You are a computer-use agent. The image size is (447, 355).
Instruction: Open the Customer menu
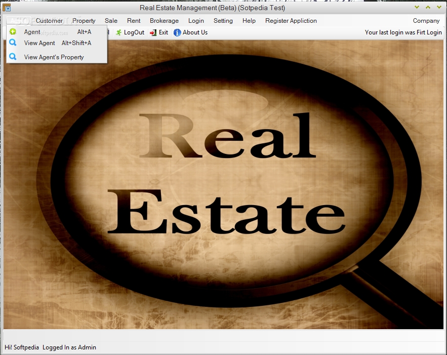point(49,21)
